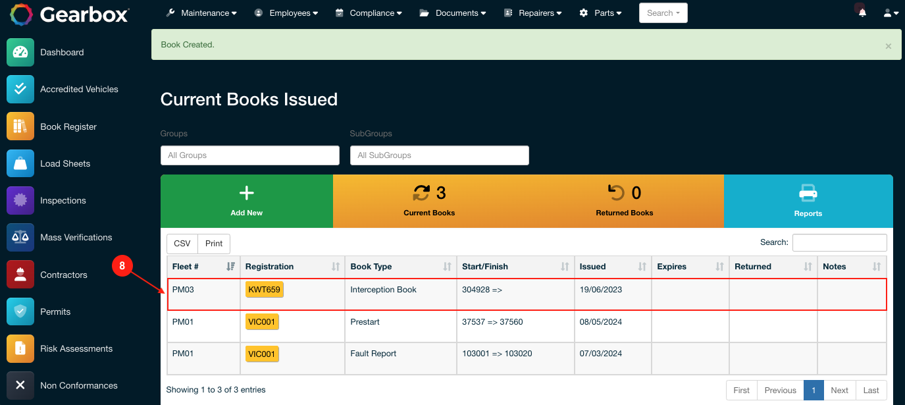Expand the Maintenance dropdown menu
The image size is (905, 405).
[201, 13]
